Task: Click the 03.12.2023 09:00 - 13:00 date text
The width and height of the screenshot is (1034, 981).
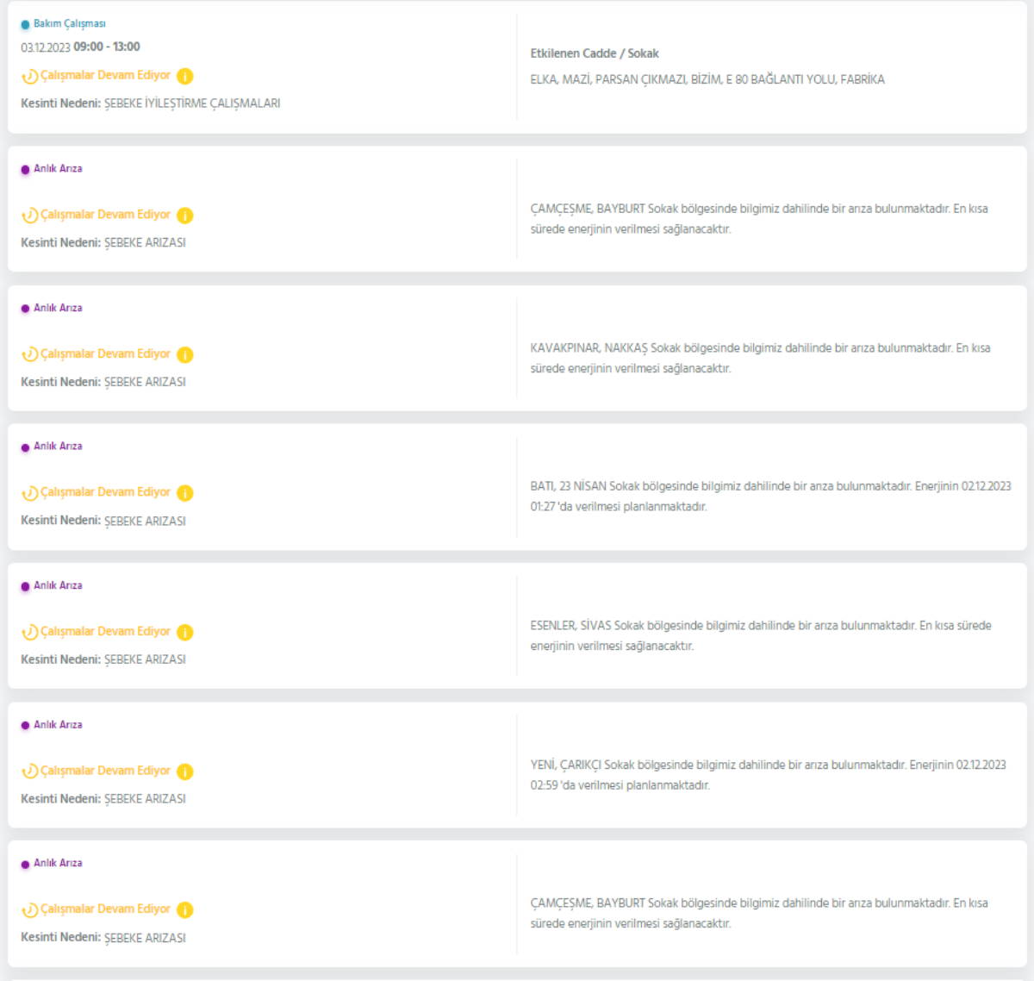Action: (x=80, y=47)
